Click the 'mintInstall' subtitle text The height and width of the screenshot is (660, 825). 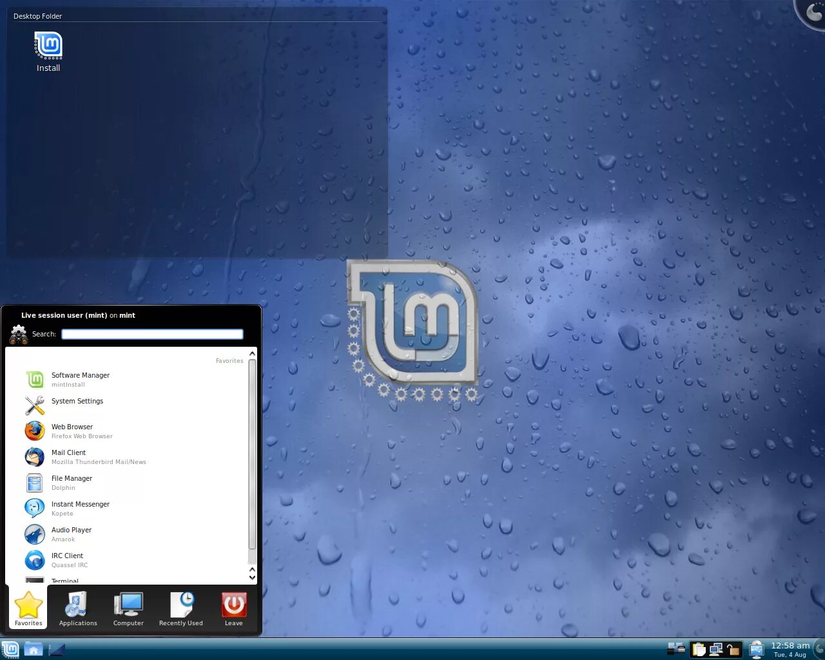tap(68, 385)
